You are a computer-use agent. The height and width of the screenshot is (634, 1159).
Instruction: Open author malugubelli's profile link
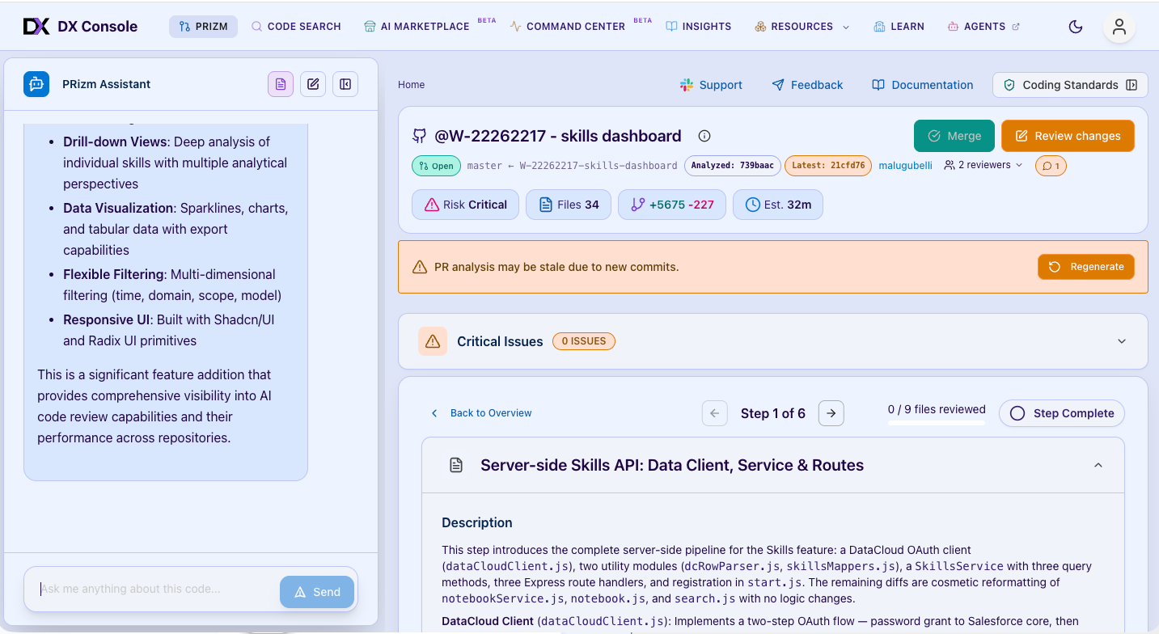tap(905, 166)
